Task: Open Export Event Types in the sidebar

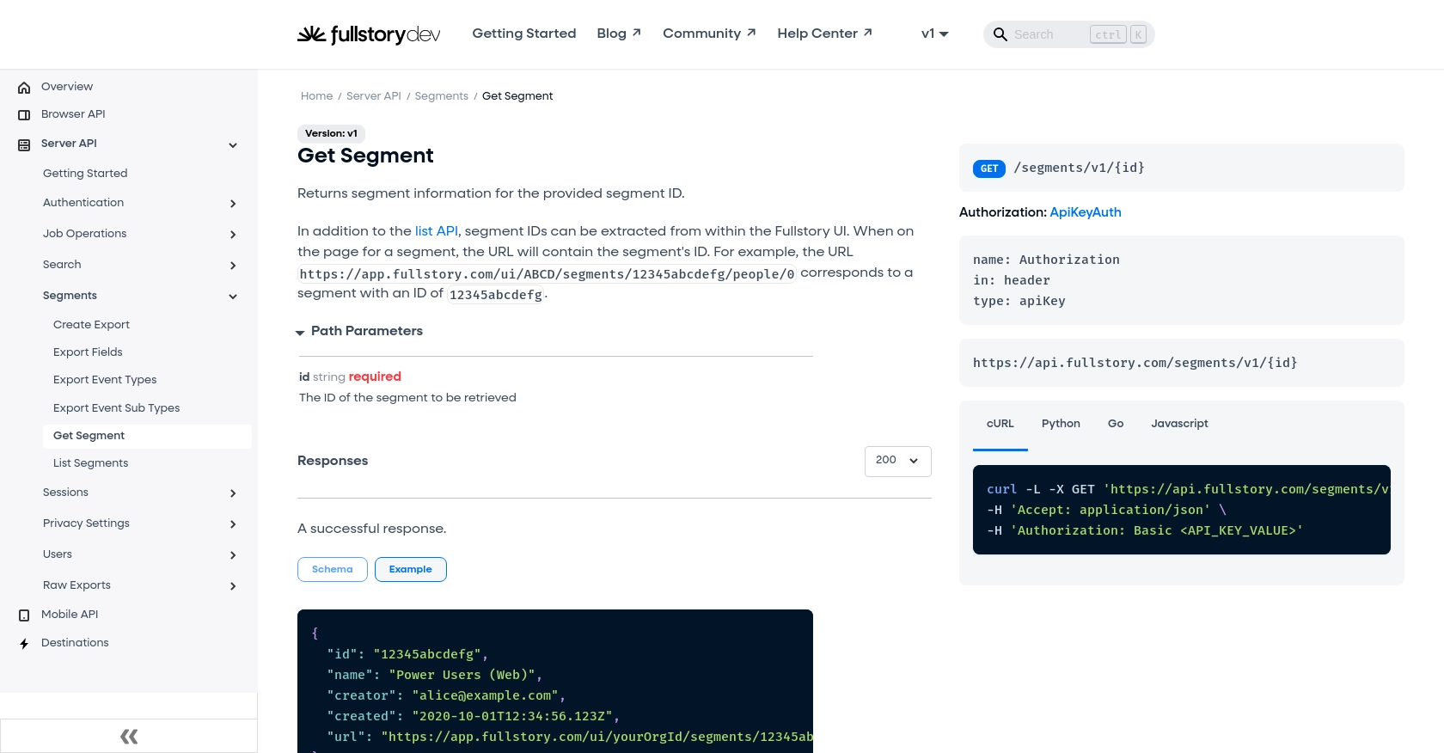Action: [105, 380]
